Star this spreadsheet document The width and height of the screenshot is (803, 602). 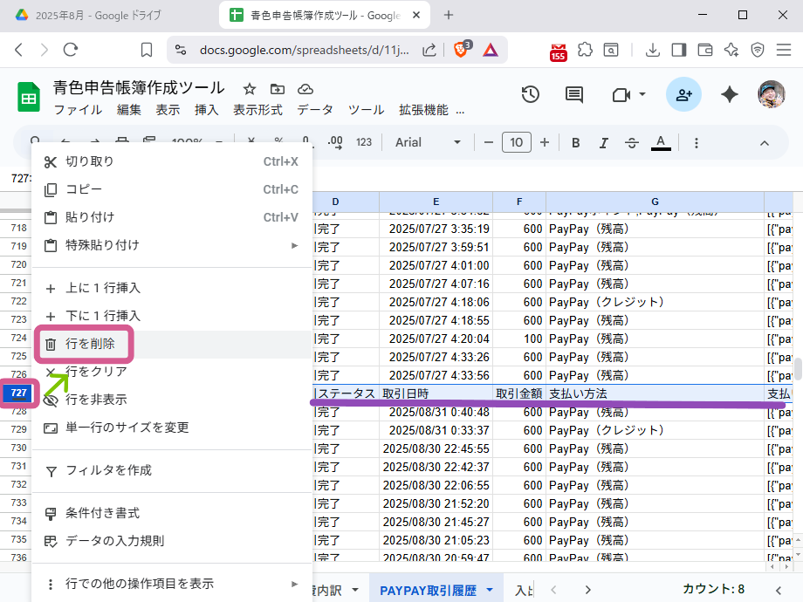point(250,89)
